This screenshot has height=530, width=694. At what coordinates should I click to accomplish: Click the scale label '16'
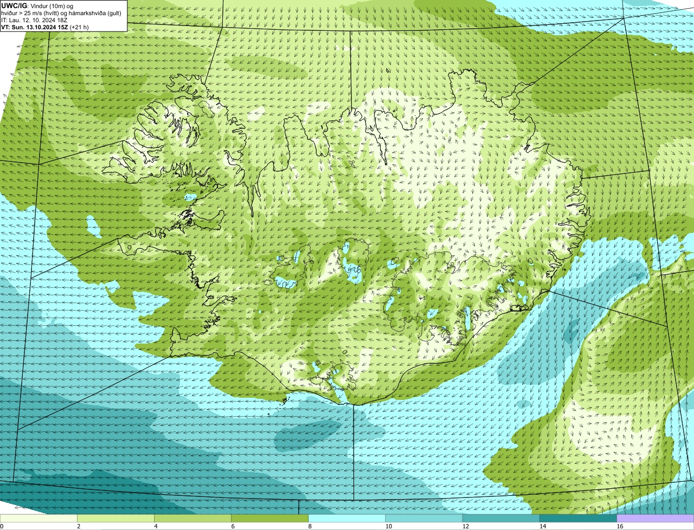(619, 526)
